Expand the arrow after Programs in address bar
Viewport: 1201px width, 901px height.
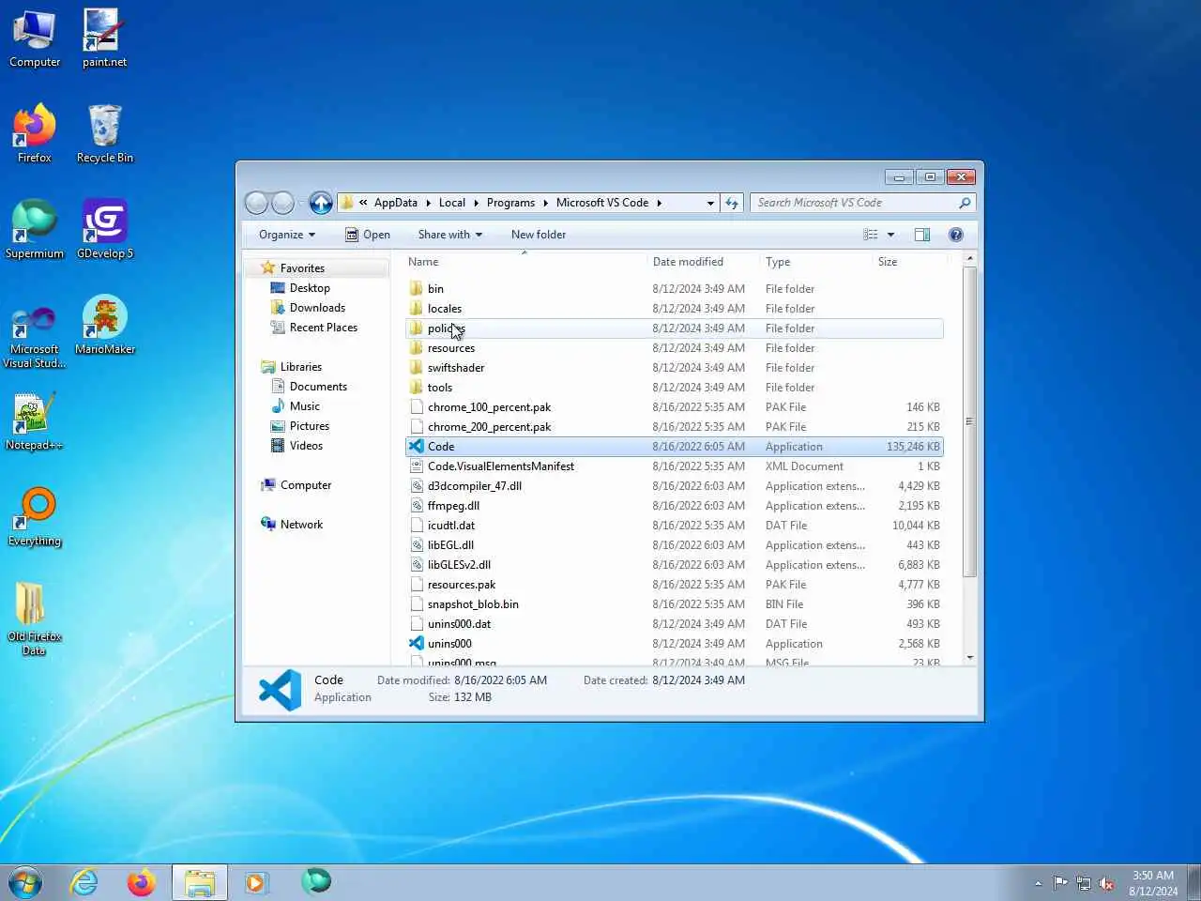[x=545, y=203]
